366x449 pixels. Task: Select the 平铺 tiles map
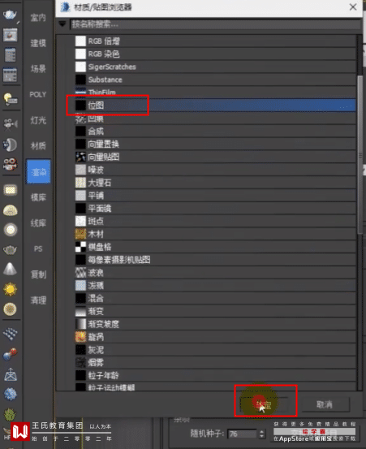pyautogui.click(x=215, y=196)
